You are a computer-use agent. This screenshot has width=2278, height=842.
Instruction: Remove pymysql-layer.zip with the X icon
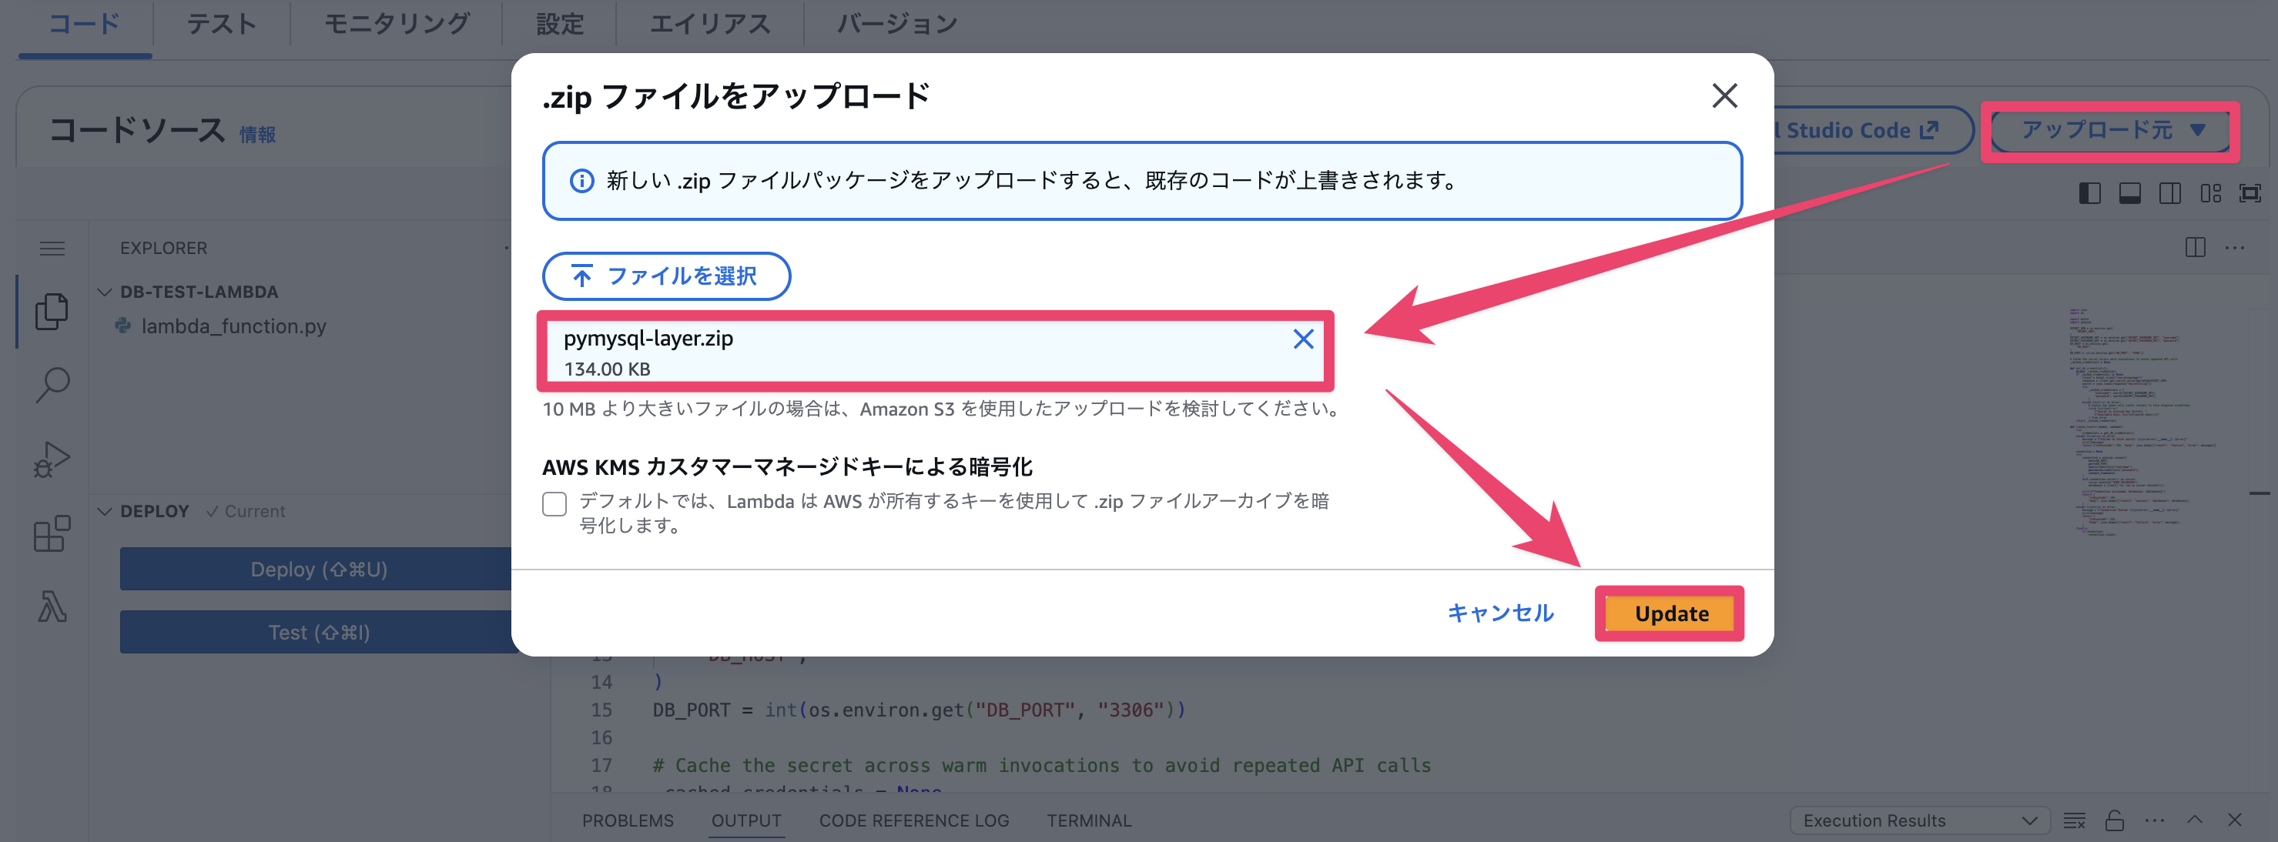(1302, 339)
